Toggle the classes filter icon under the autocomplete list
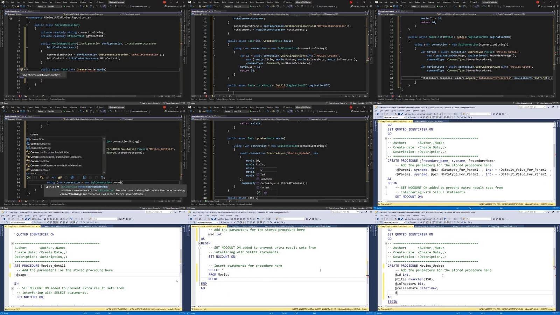 [x=42, y=178]
